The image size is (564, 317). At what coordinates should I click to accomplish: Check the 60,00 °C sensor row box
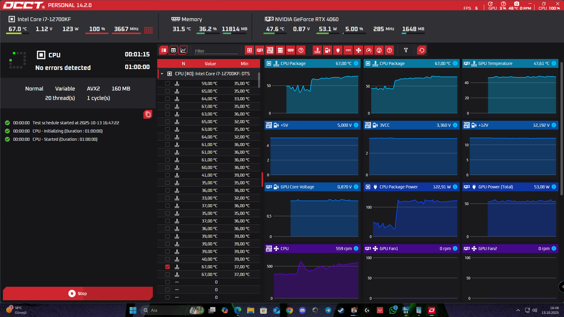pyautogui.click(x=168, y=167)
